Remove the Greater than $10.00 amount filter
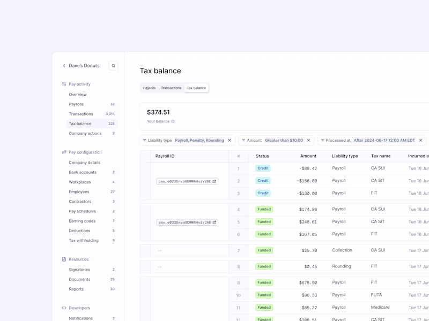 point(308,140)
